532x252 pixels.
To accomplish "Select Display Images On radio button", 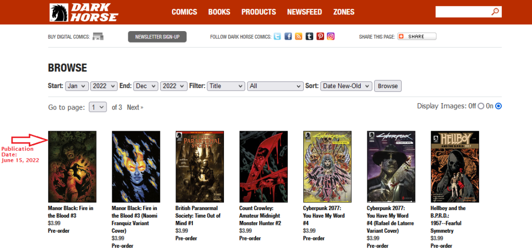I will point(498,106).
